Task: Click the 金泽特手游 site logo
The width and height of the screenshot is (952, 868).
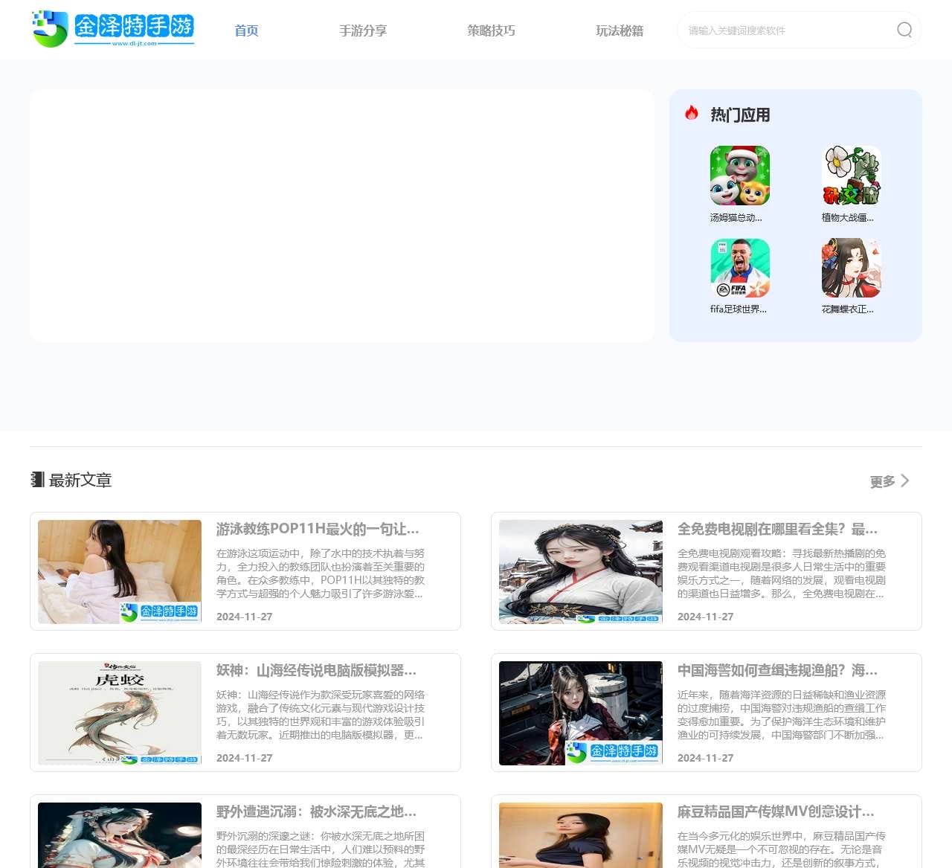Action: 113,29
